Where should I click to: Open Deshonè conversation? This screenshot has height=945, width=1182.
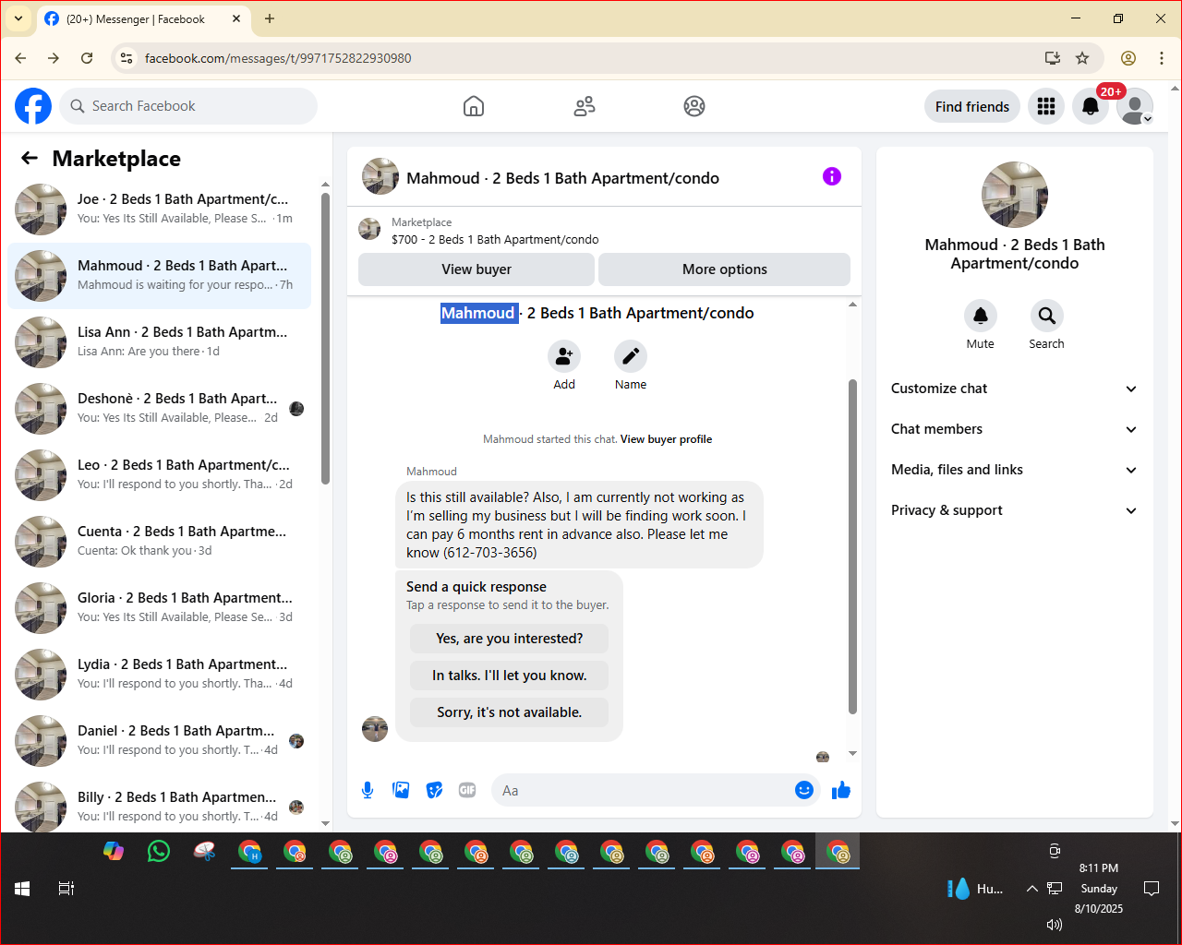click(x=159, y=409)
